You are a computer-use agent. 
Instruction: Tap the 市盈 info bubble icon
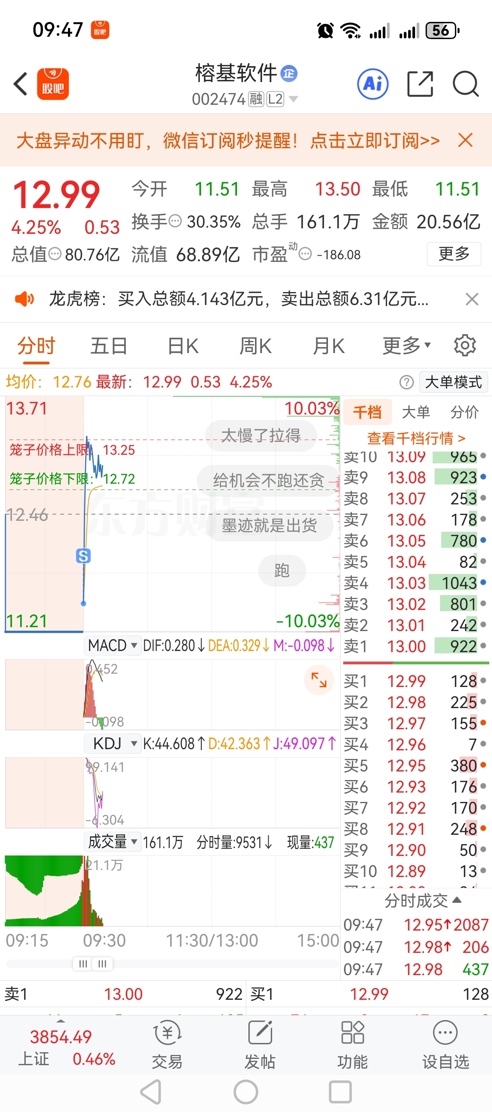click(x=305, y=254)
